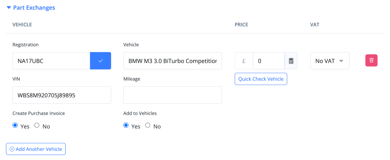
Task: Focus the Registration field NA17UBC
Action: tap(51, 61)
